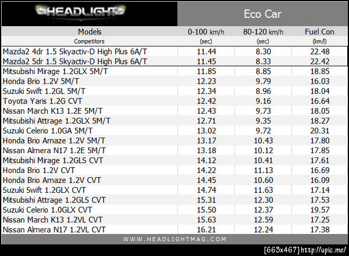The width and height of the screenshot is (349, 256).
Task: Select the Eco Car header
Action: [263, 14]
